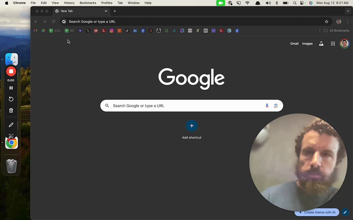Restart the recording
This screenshot has width=353, height=220.
point(11,99)
